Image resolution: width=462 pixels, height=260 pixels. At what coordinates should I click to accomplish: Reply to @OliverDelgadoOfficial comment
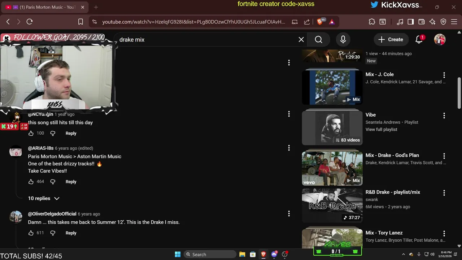(x=71, y=233)
